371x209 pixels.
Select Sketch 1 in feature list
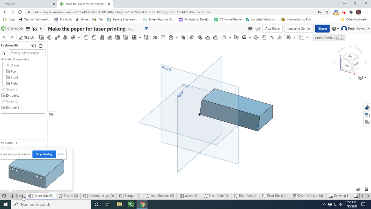click(12, 89)
